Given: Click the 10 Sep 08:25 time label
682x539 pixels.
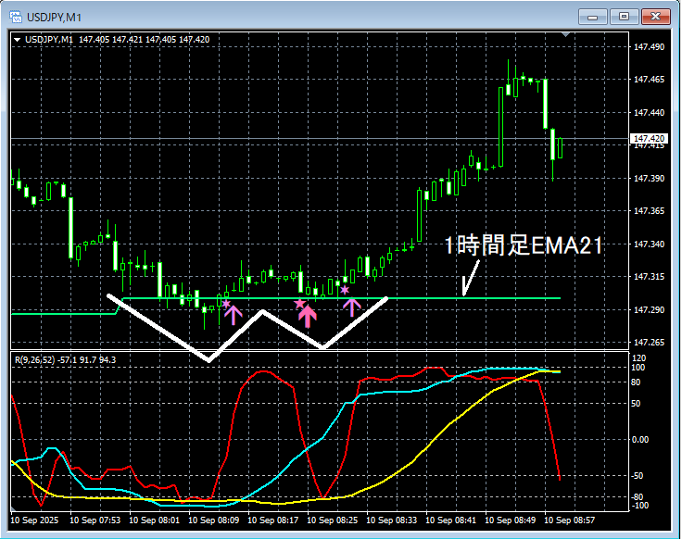Looking at the screenshot, I should coord(333,520).
